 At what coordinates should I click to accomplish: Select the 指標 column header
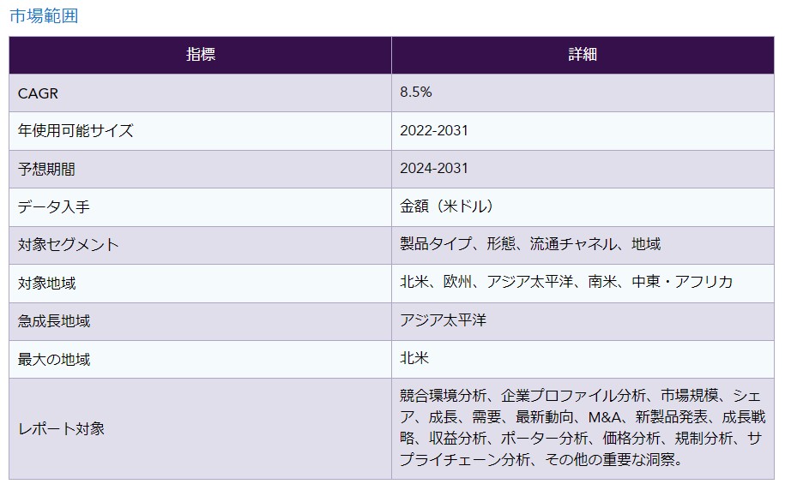click(200, 55)
